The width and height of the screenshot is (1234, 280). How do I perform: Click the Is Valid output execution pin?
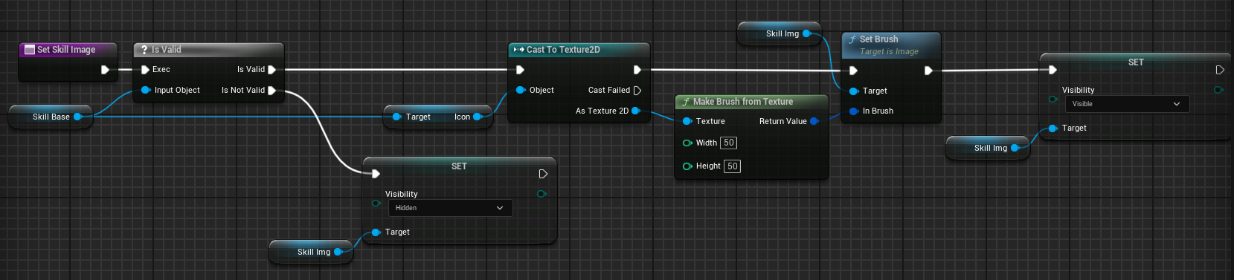coord(272,70)
